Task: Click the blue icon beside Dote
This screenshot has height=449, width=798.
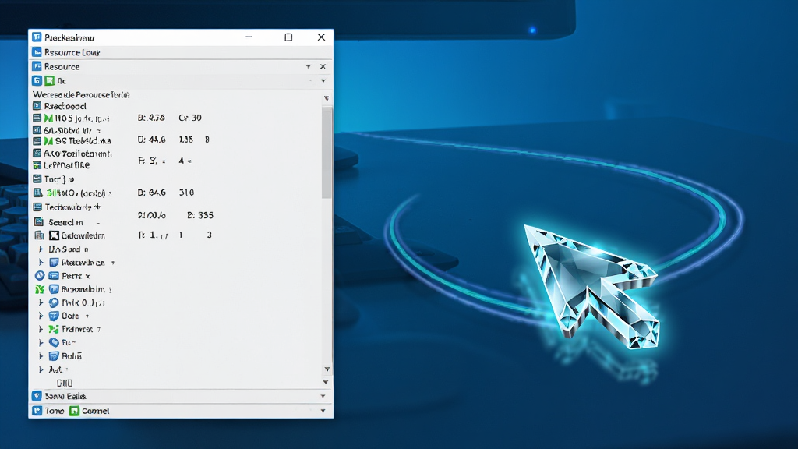Action: point(54,316)
